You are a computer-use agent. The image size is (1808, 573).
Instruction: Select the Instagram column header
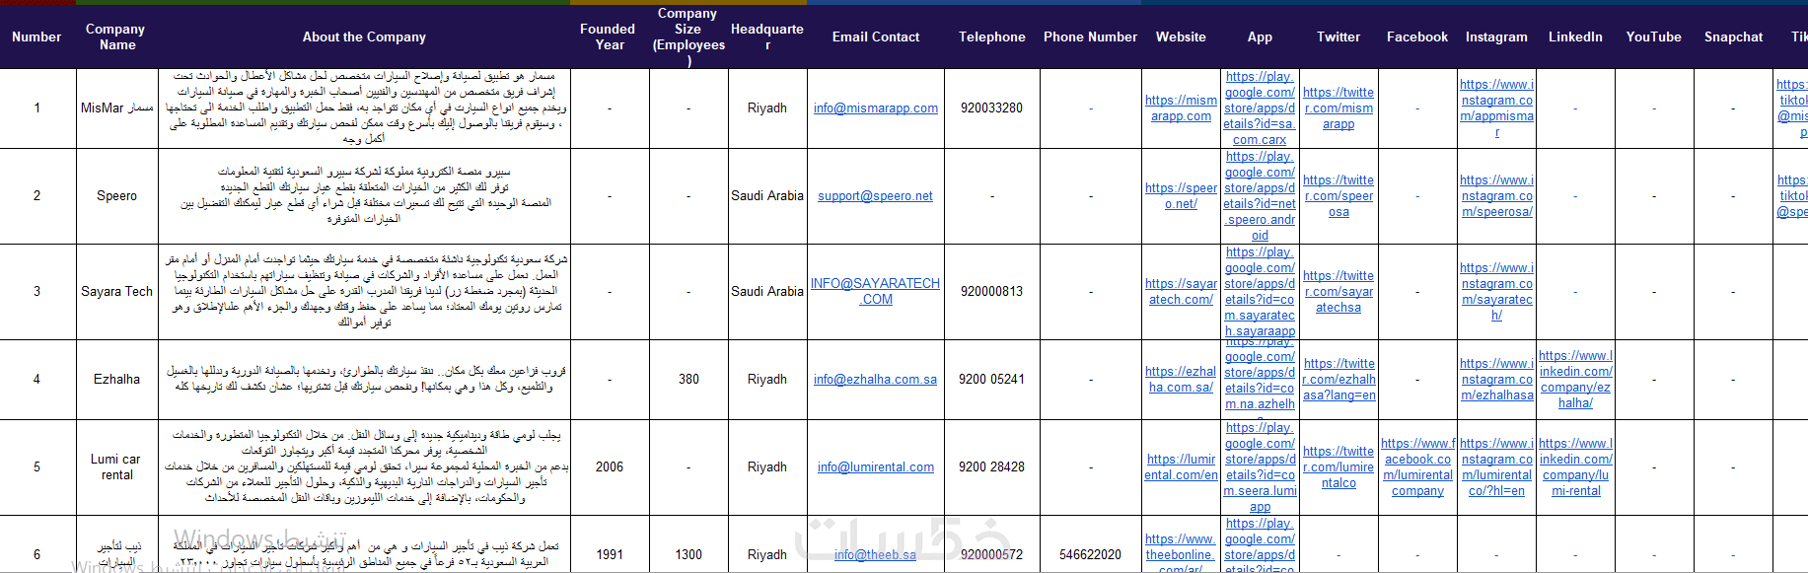[x=1496, y=37]
